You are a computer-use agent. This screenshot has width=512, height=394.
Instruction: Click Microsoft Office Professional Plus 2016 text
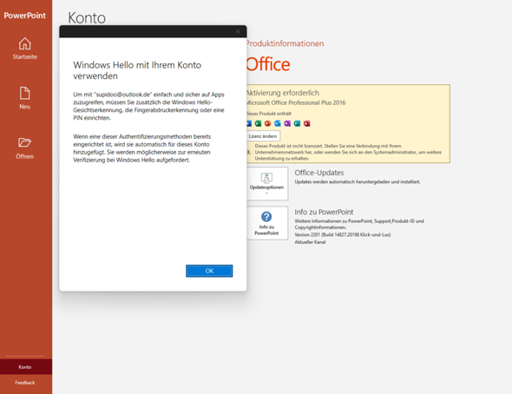click(296, 102)
